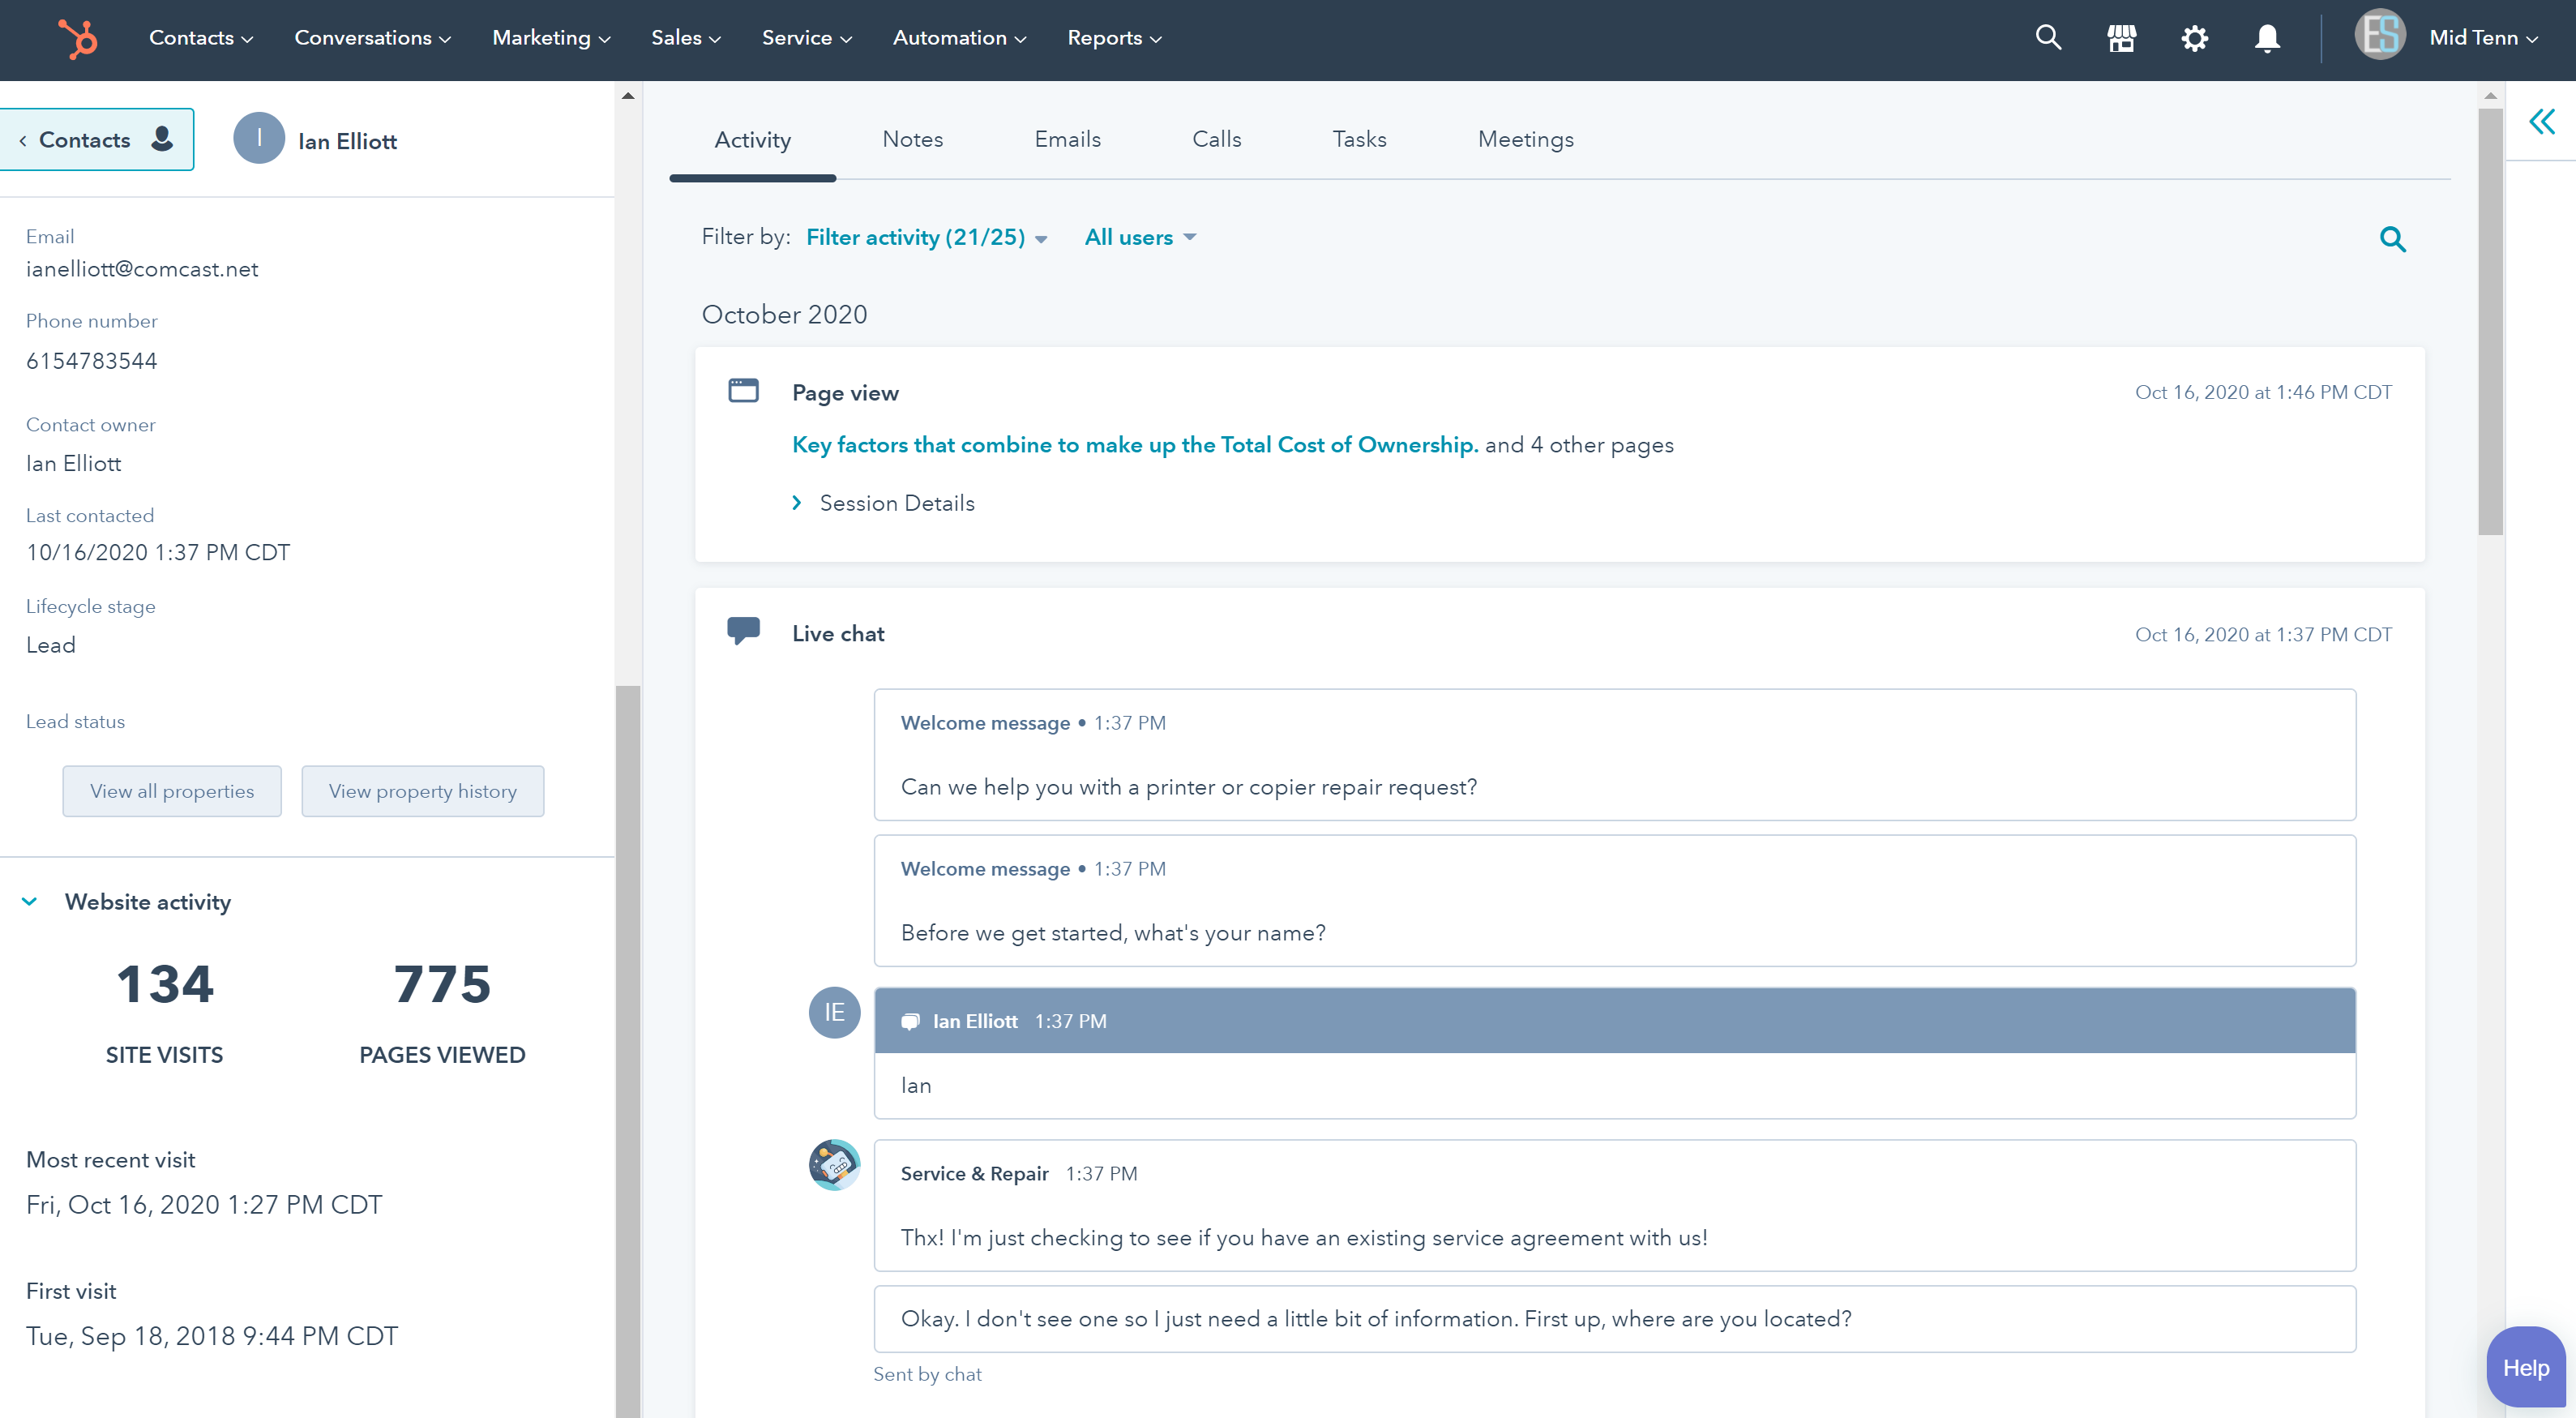Switch to the Calls tab
2576x1418 pixels.
[x=1216, y=139]
